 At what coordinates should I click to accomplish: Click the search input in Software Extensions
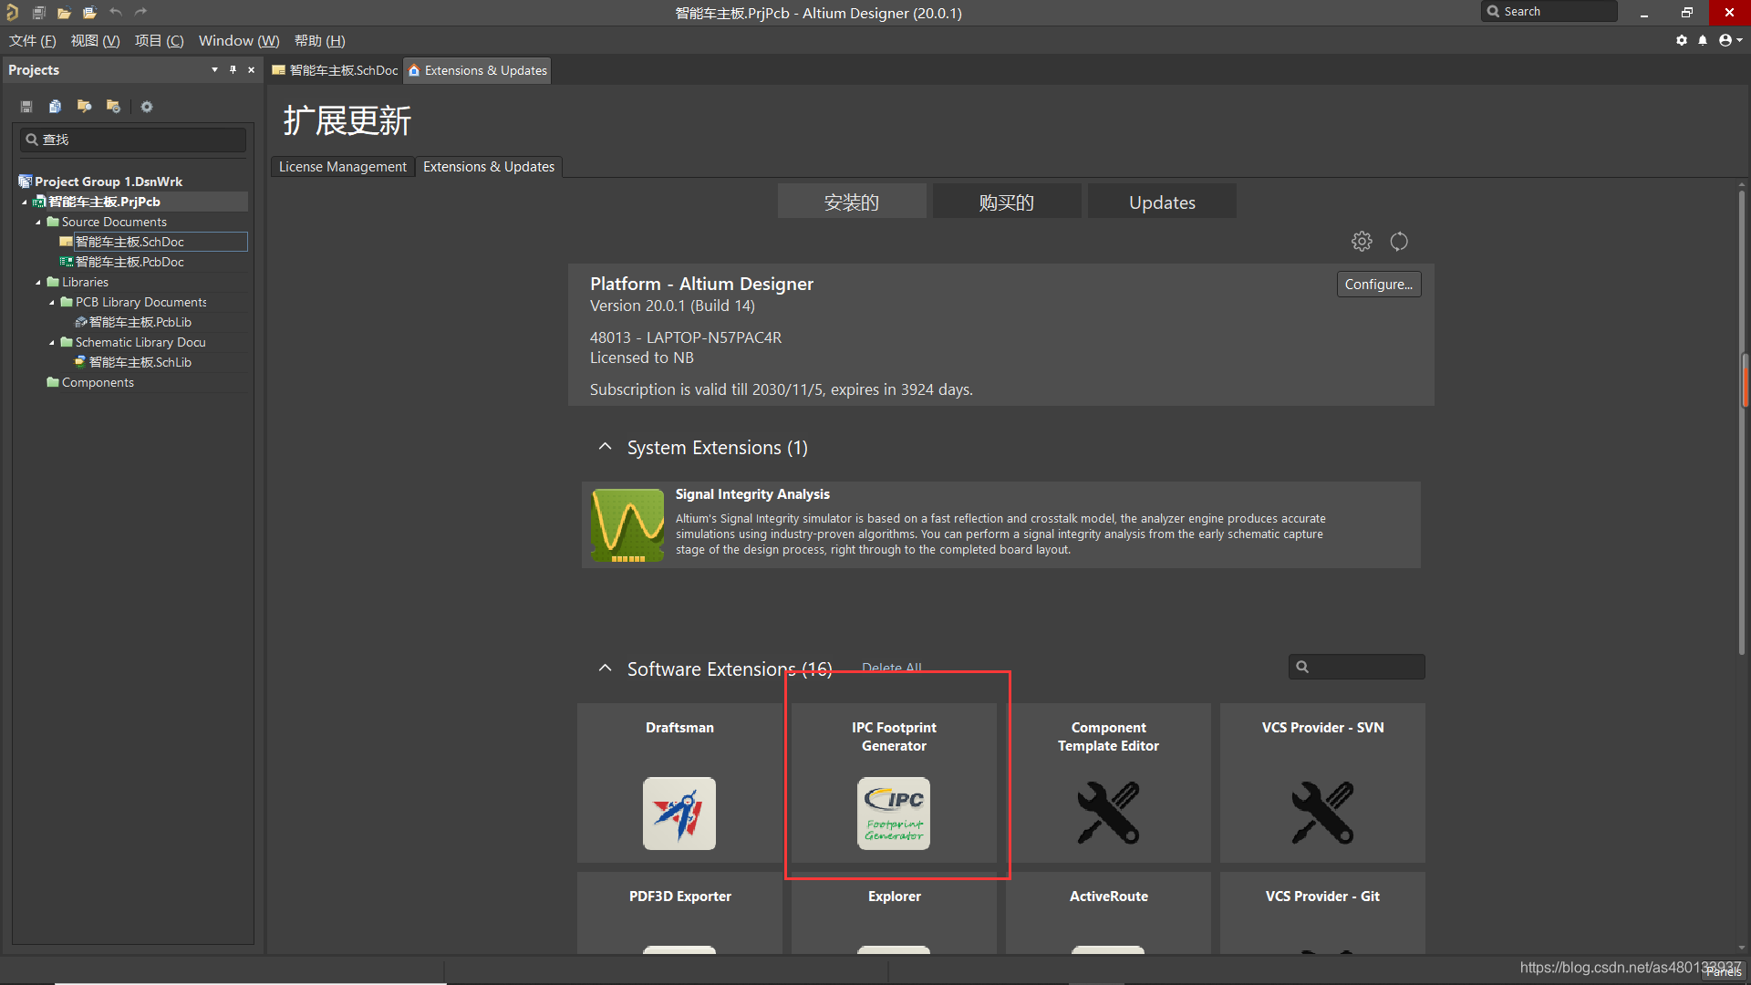(x=1359, y=667)
